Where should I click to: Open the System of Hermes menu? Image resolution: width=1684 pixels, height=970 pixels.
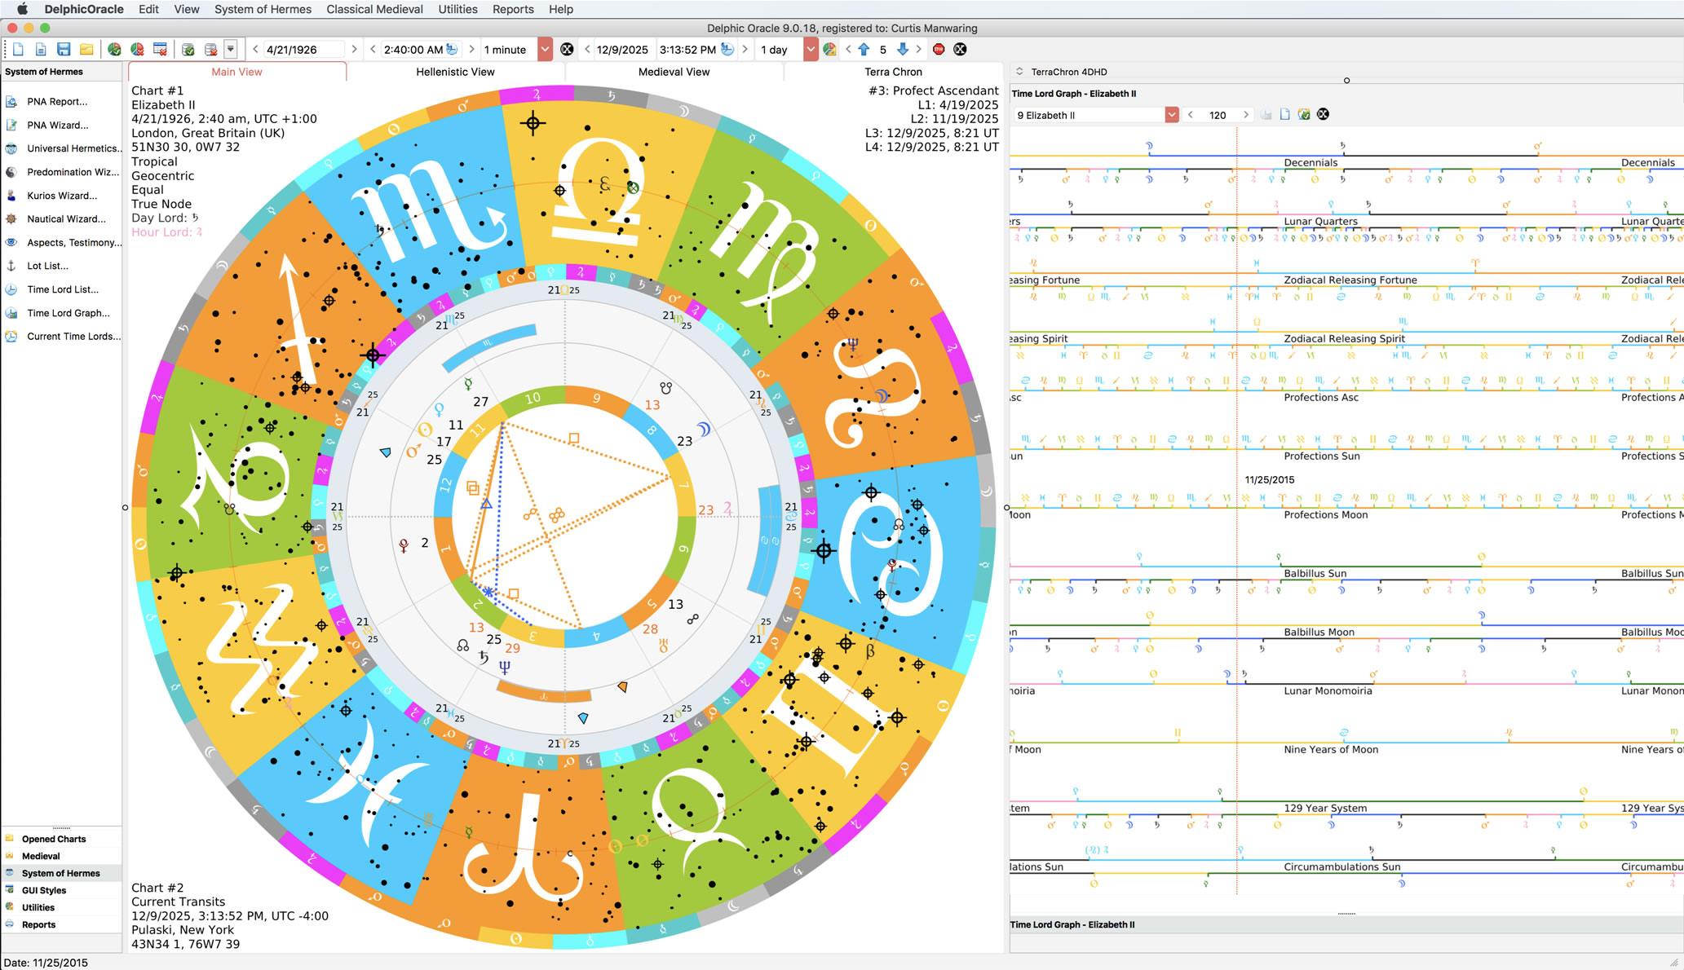click(x=263, y=9)
